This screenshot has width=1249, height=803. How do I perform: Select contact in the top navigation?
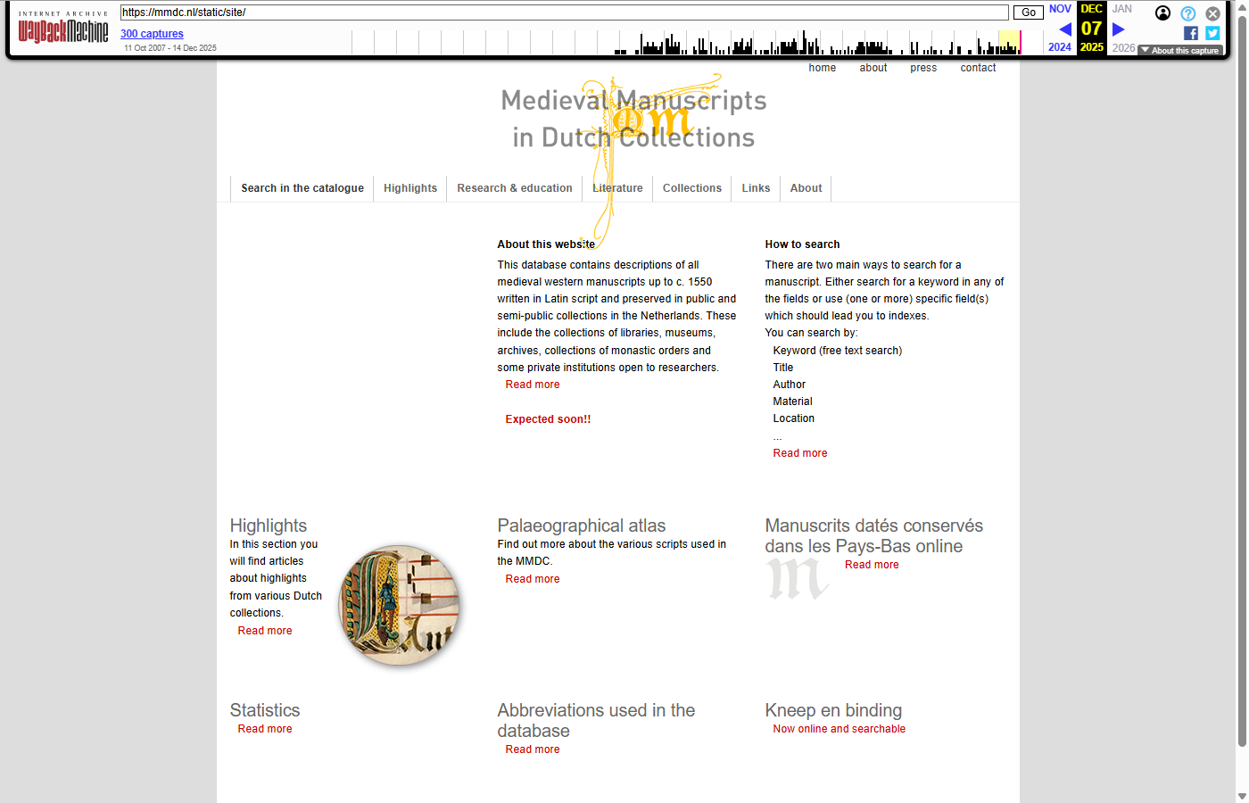(978, 67)
